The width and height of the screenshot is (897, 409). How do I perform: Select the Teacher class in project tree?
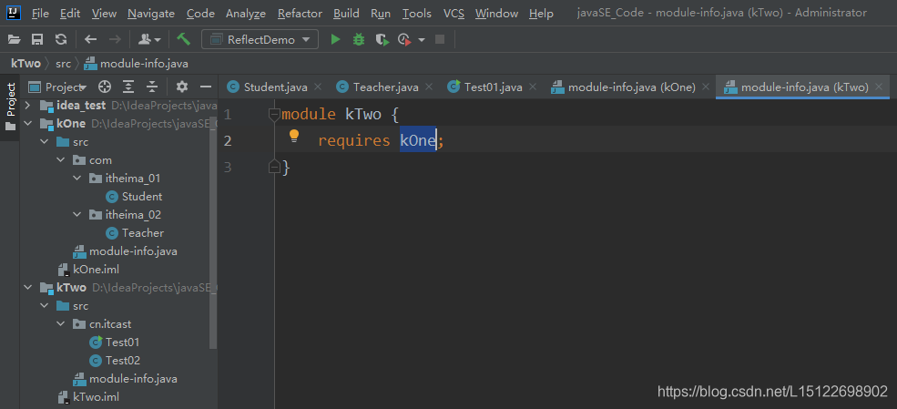[143, 233]
